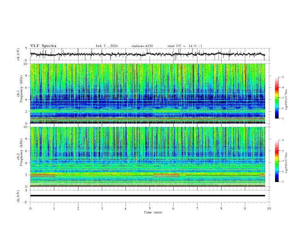The width and height of the screenshot is (303, 234).
Task: Click the ch.2 Frequency (kHz) axis label
Action: (20, 152)
